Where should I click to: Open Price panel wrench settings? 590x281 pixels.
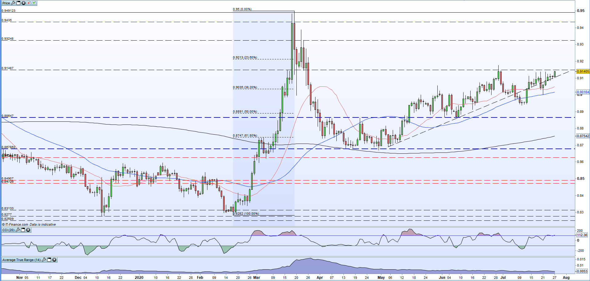coord(13,3)
